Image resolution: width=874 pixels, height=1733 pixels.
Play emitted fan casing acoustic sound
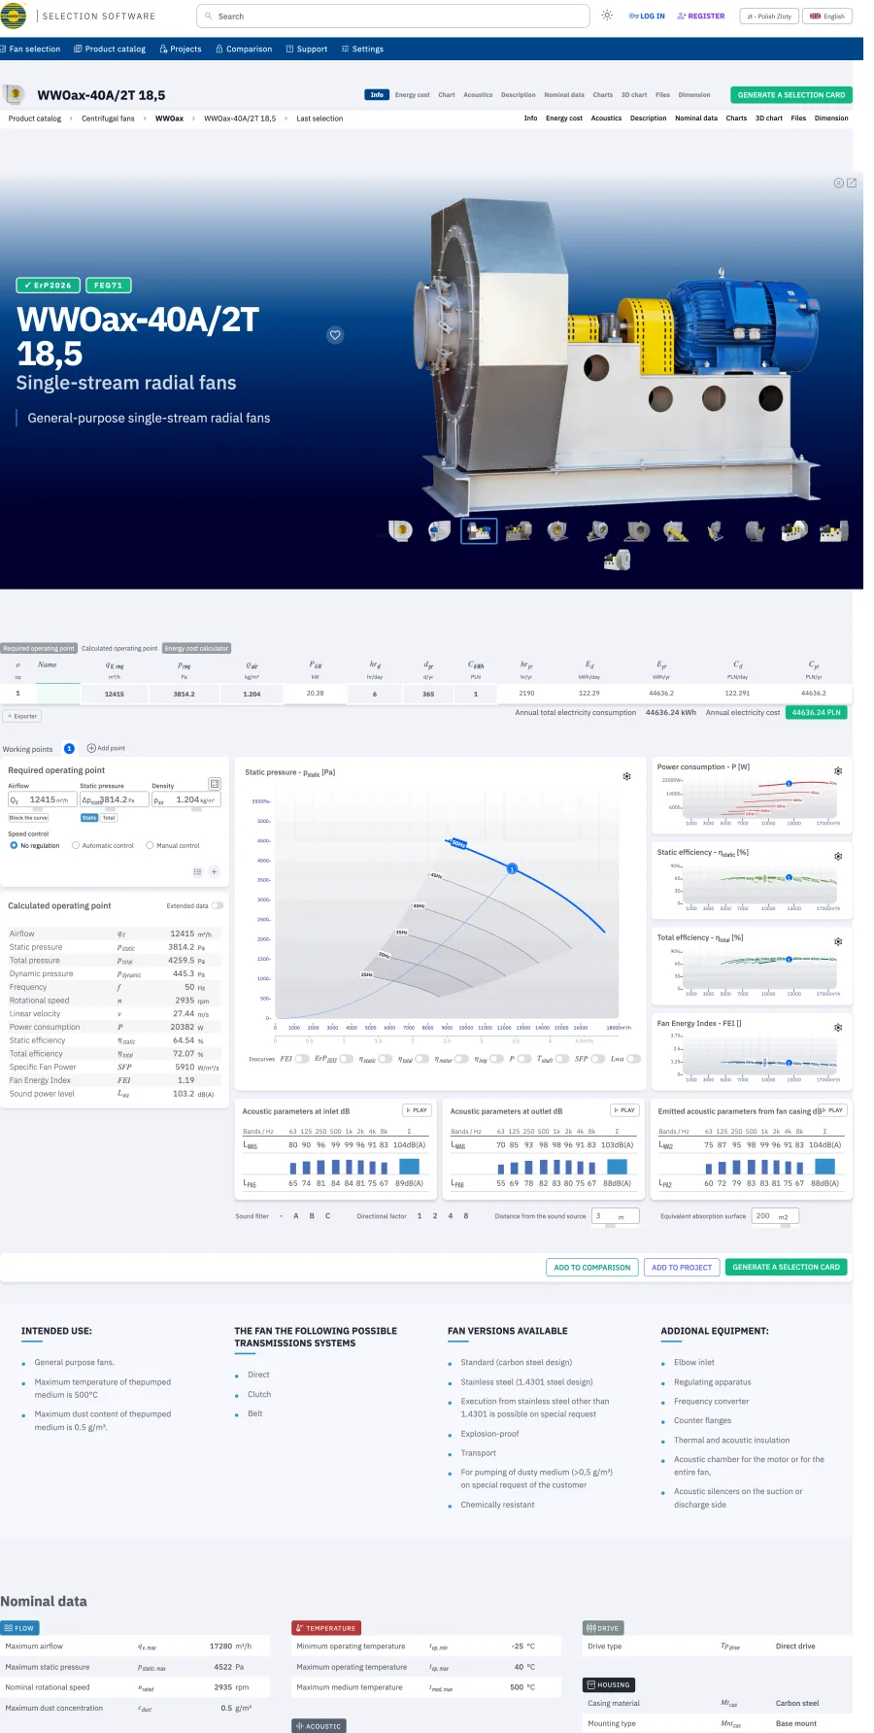[x=833, y=1110]
